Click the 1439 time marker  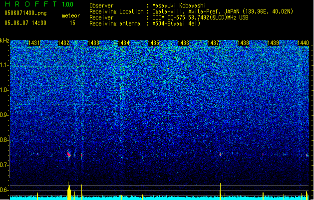point(273,43)
